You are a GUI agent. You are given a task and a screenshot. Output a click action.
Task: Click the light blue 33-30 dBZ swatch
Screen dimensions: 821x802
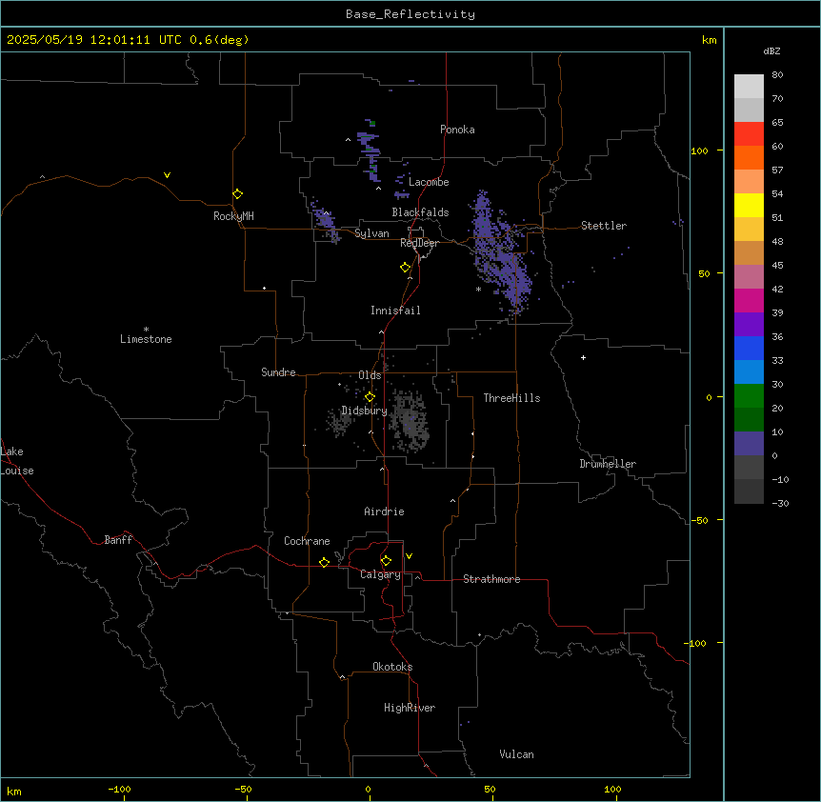pos(749,372)
